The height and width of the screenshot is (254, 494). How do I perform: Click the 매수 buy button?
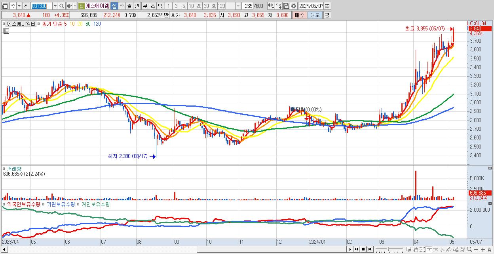coord(300,15)
